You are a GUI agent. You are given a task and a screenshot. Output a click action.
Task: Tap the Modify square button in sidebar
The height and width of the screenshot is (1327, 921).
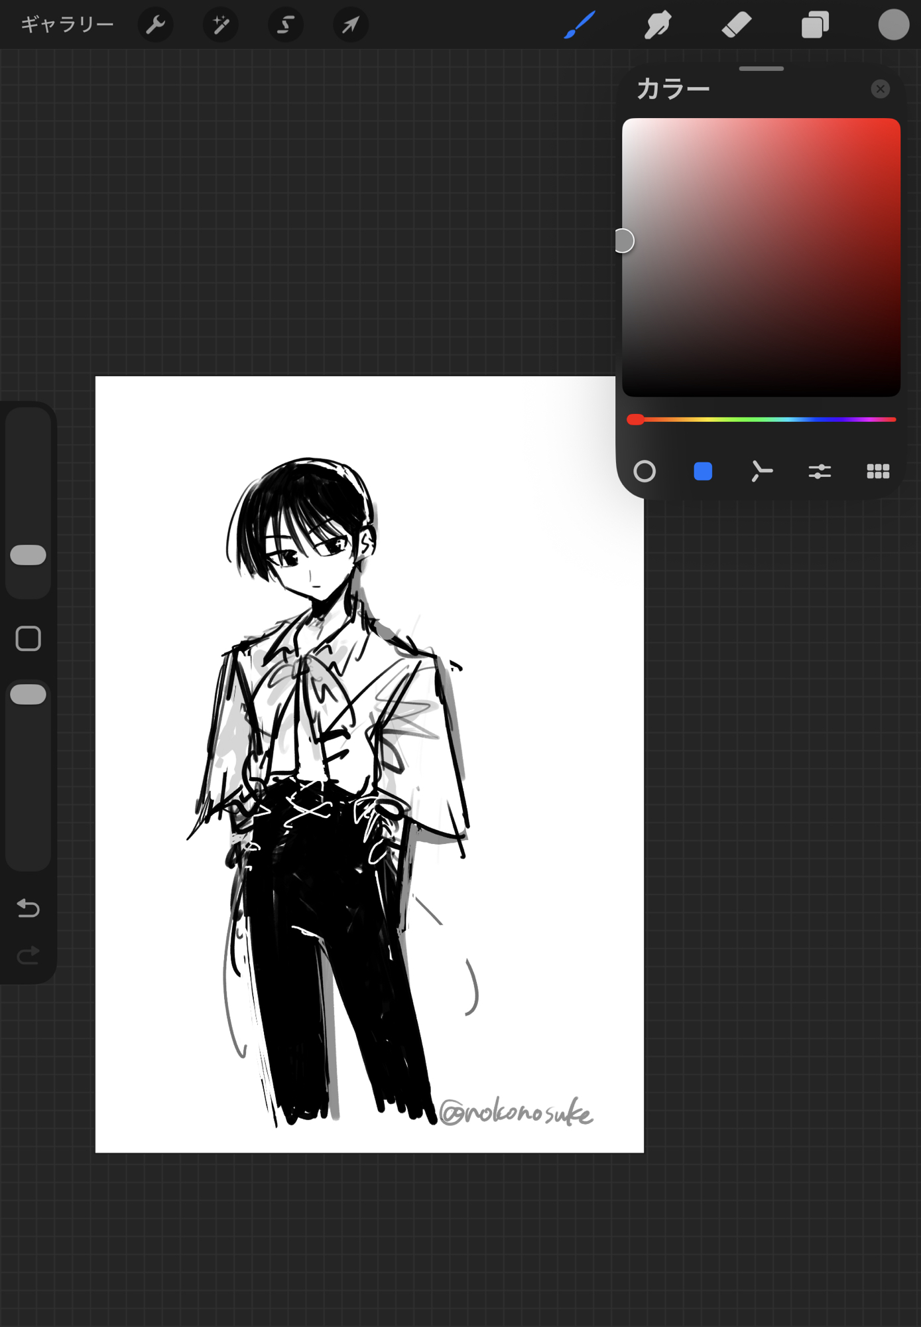click(29, 638)
